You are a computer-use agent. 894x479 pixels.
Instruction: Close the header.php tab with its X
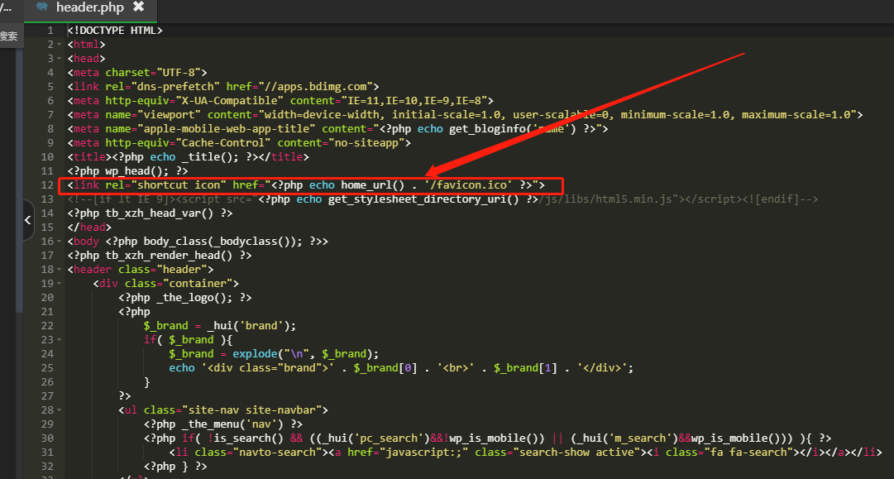[x=138, y=7]
